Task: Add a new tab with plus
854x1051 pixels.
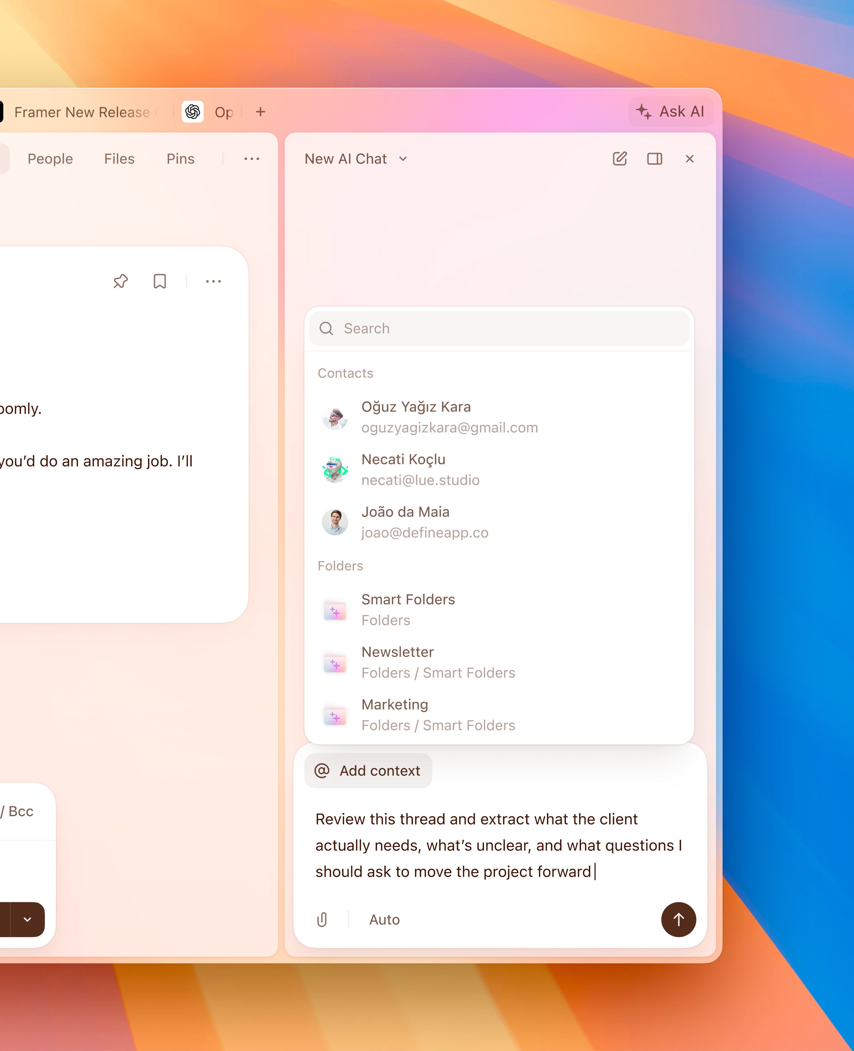Action: point(260,112)
